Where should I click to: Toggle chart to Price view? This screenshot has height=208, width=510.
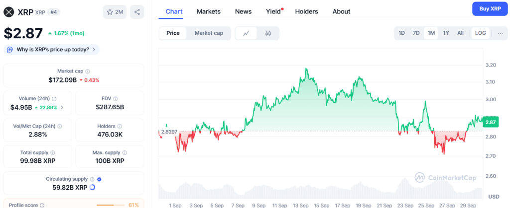pos(173,33)
